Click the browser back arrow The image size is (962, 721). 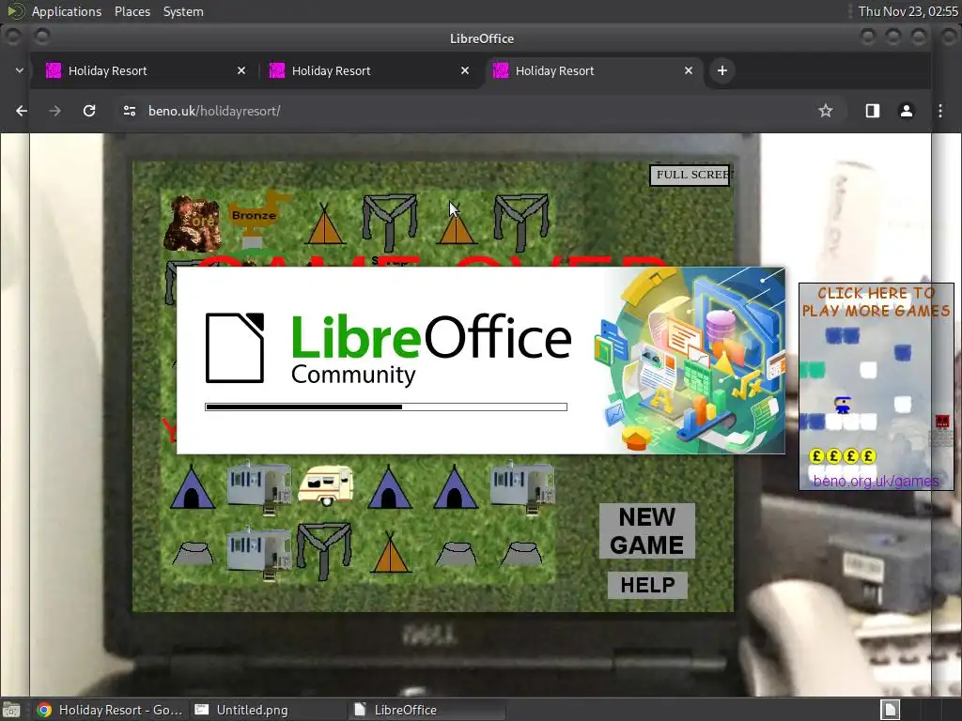(22, 111)
